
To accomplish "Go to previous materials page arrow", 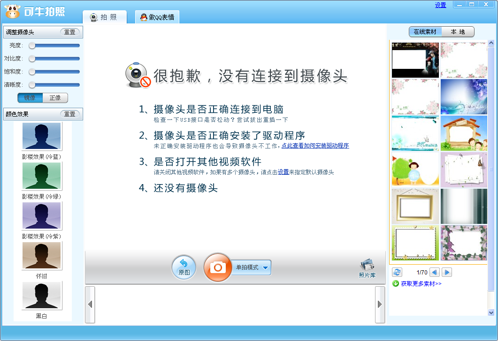I will click(x=435, y=272).
